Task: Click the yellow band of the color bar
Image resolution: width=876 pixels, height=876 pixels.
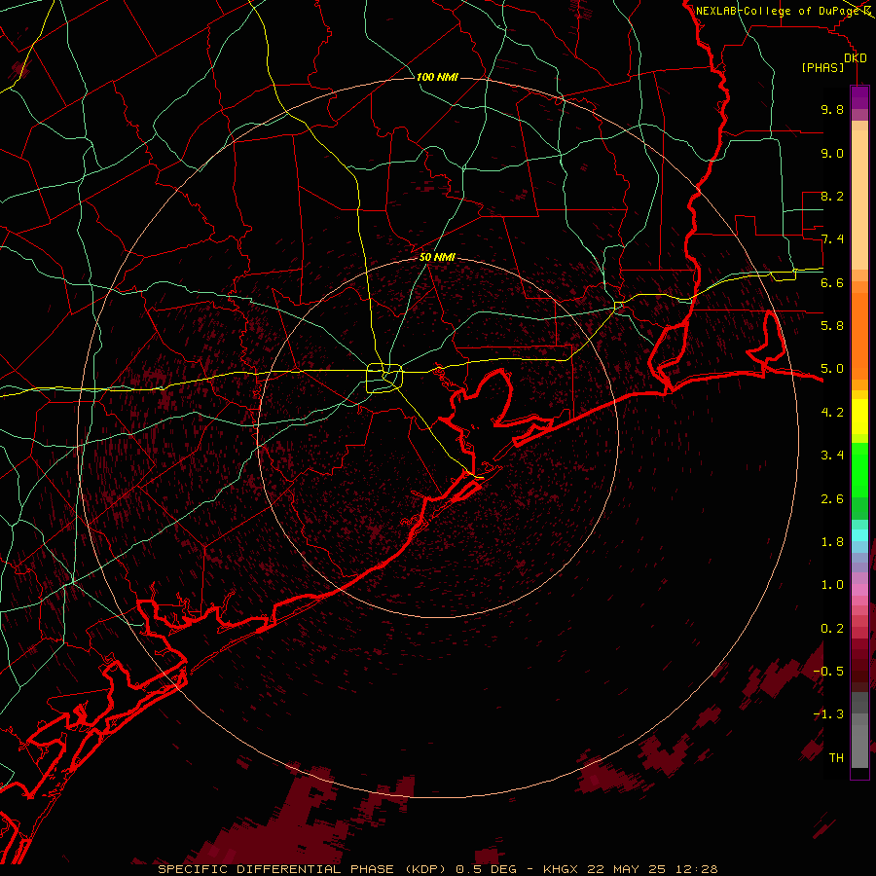Action: [x=859, y=417]
